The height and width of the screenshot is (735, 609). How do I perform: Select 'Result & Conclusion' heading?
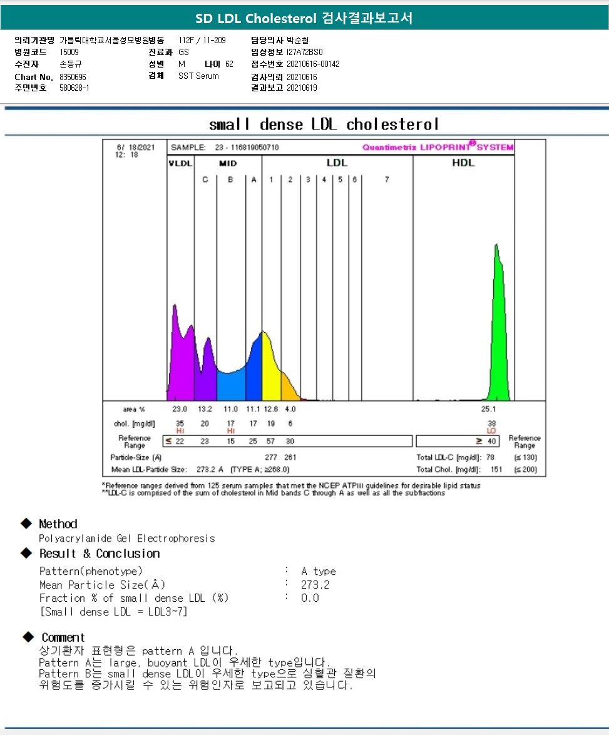pos(100,554)
